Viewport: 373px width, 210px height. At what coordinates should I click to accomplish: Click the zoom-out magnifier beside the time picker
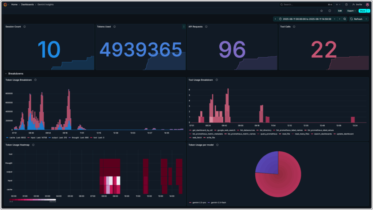tap(345, 19)
